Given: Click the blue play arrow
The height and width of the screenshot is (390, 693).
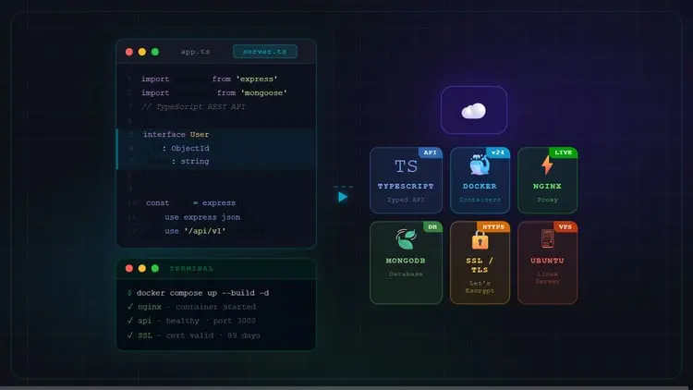Looking at the screenshot, I should pos(343,197).
